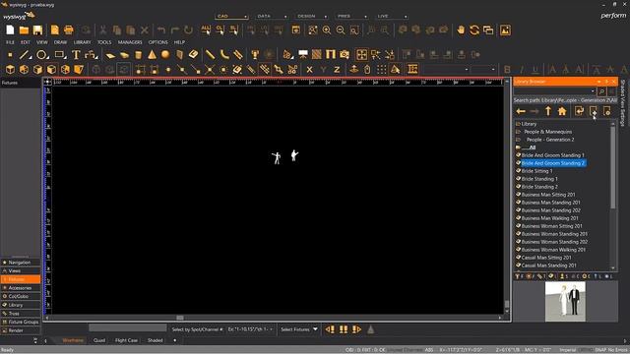Open the Col/Gobo sidebar panel
Viewport: 630px width, 354px height.
coord(21,296)
